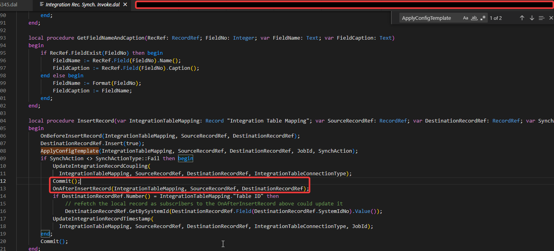Close the find widget with its X icon

(551, 18)
